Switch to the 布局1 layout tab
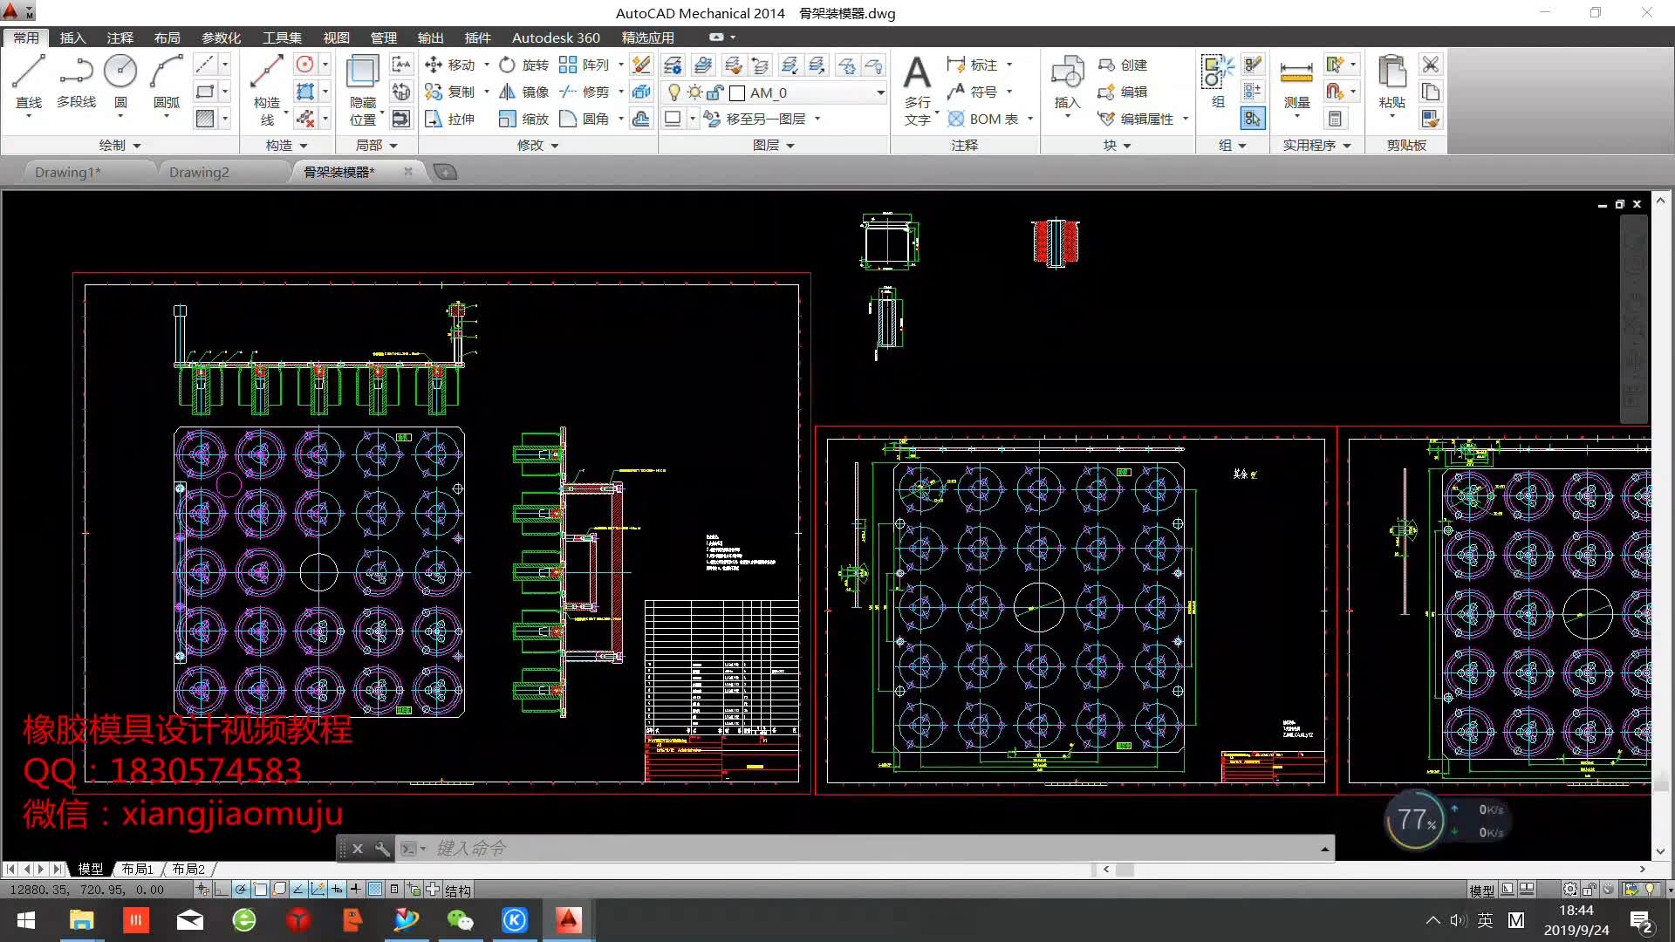Viewport: 1675px width, 942px height. click(x=137, y=869)
